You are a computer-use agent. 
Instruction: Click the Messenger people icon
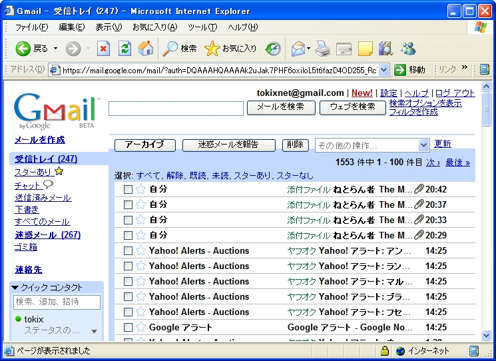[x=408, y=49]
